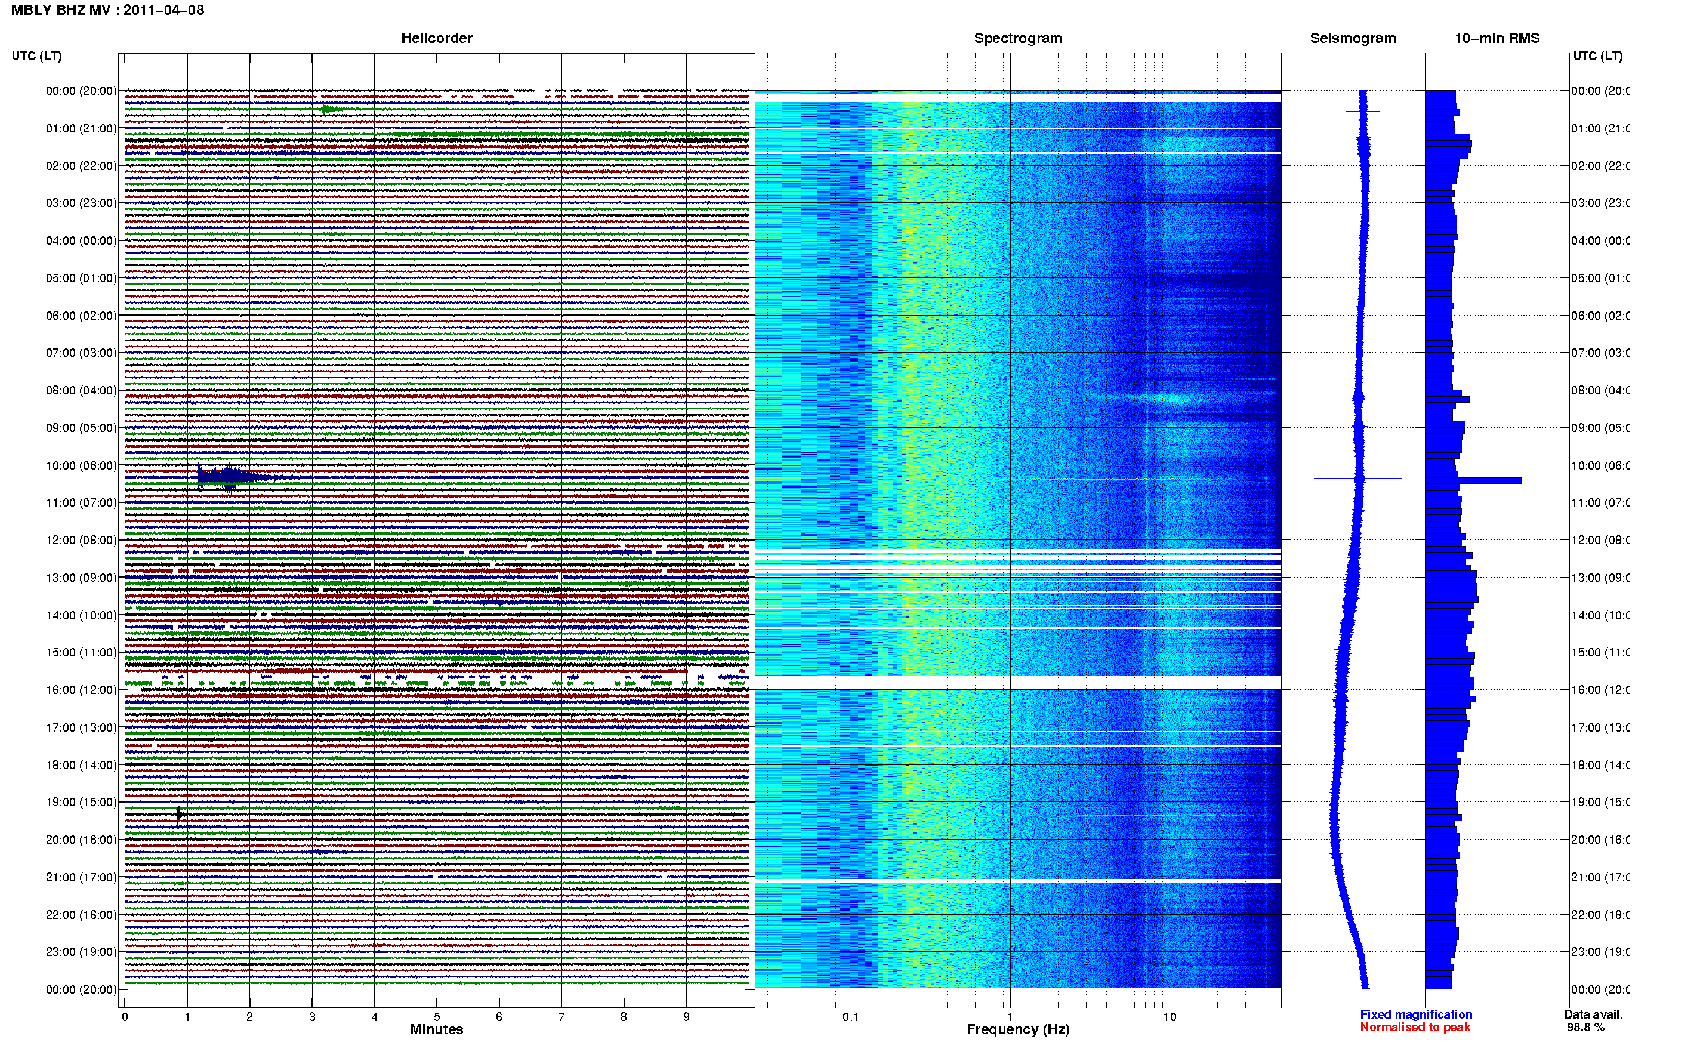
Task: Click the 2 tick on the Minutes axis
Action: pos(250,1017)
